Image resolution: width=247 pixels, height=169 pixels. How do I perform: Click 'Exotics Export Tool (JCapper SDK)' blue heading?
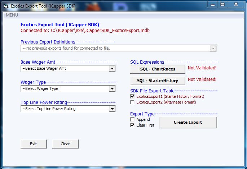click(60, 25)
